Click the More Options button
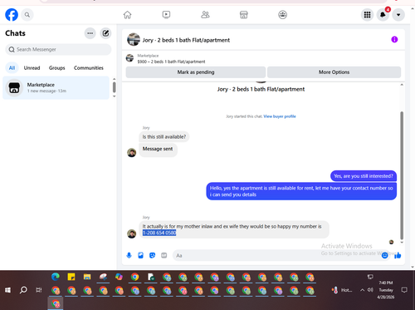 [334, 72]
